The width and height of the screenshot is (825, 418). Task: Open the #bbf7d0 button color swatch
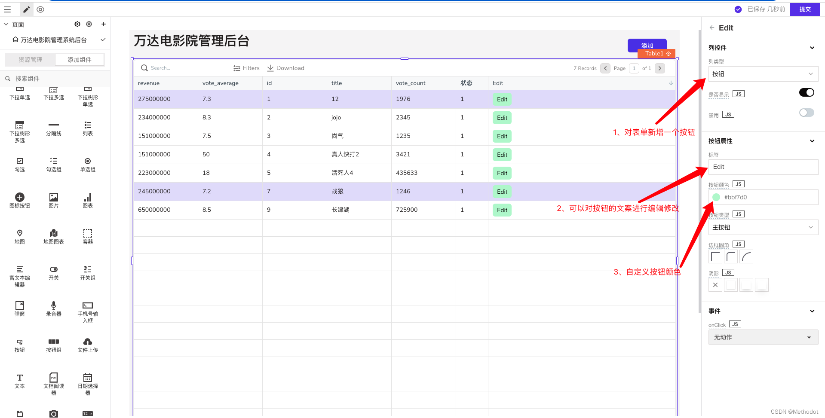(716, 197)
